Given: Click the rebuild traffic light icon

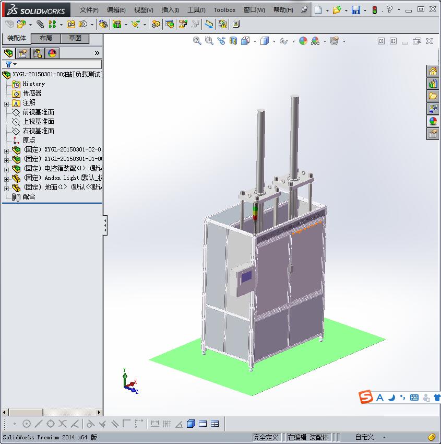Looking at the screenshot, I should click(374, 10).
